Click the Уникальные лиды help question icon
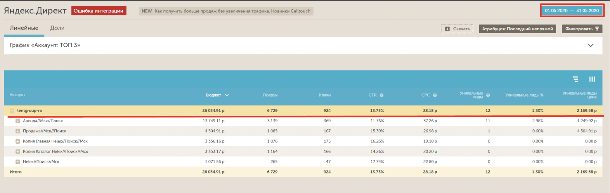 [x=488, y=95]
